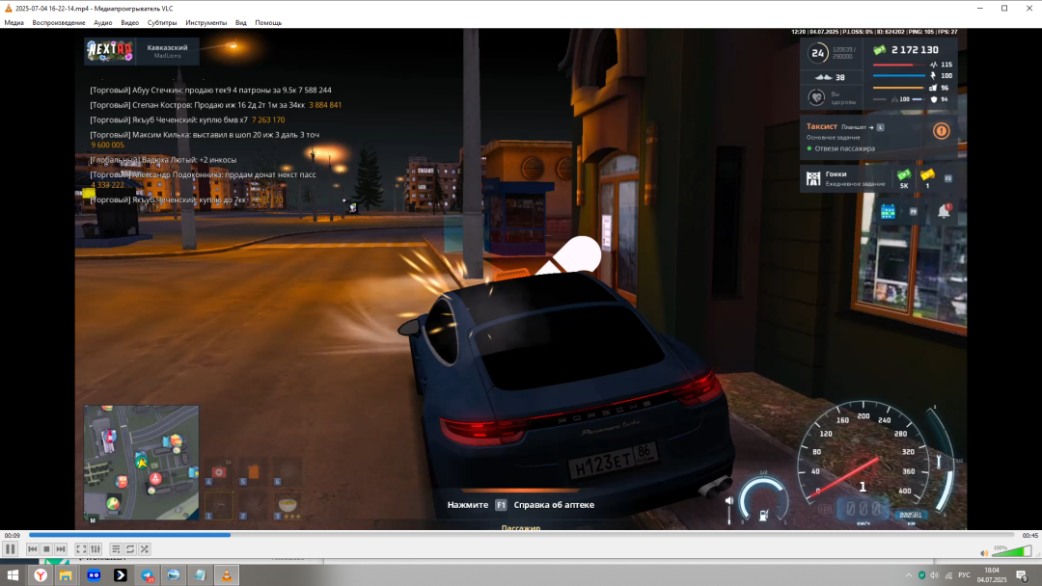Open the system volume tray icon
Image resolution: width=1042 pixels, height=586 pixels.
point(934,575)
